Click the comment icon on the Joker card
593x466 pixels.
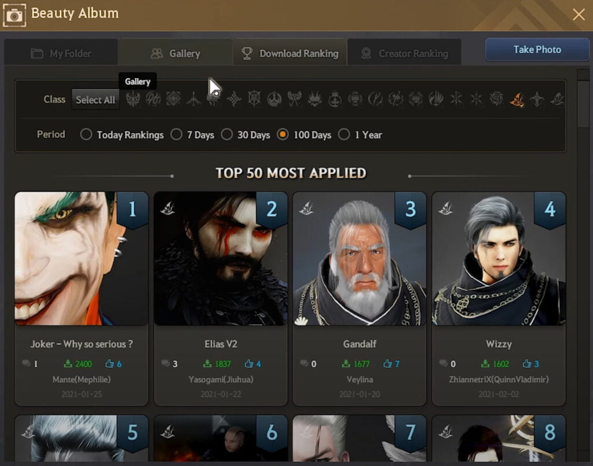coord(26,364)
